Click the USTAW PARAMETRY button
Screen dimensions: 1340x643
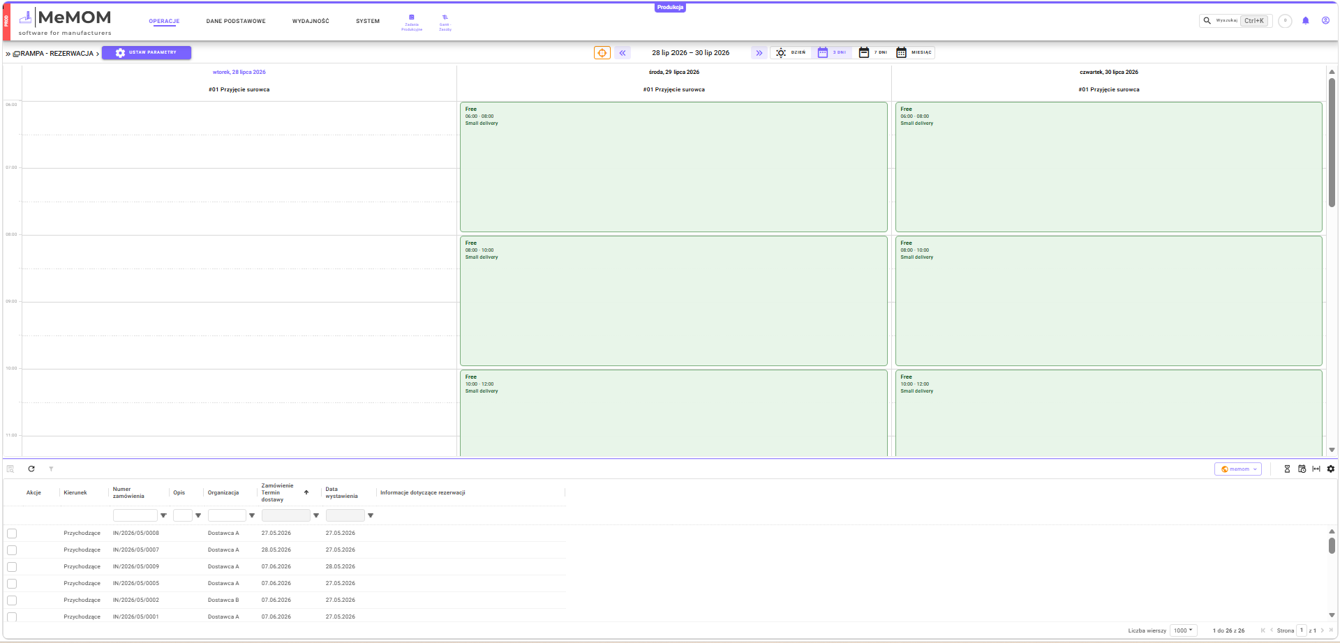pos(147,53)
